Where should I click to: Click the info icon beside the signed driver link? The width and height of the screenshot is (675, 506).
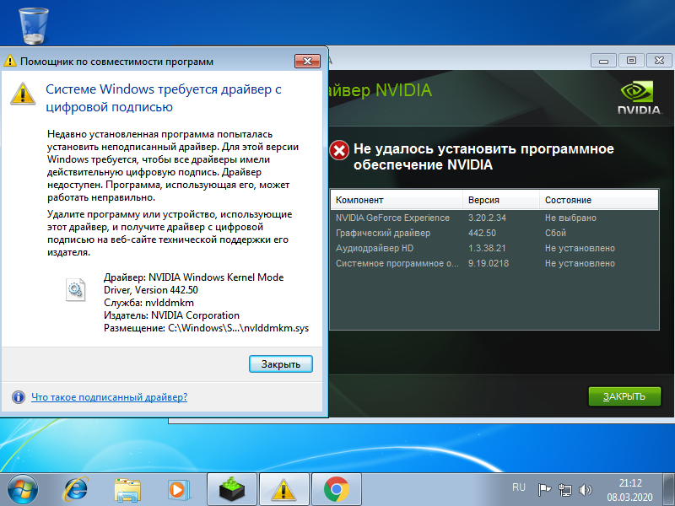(x=18, y=396)
